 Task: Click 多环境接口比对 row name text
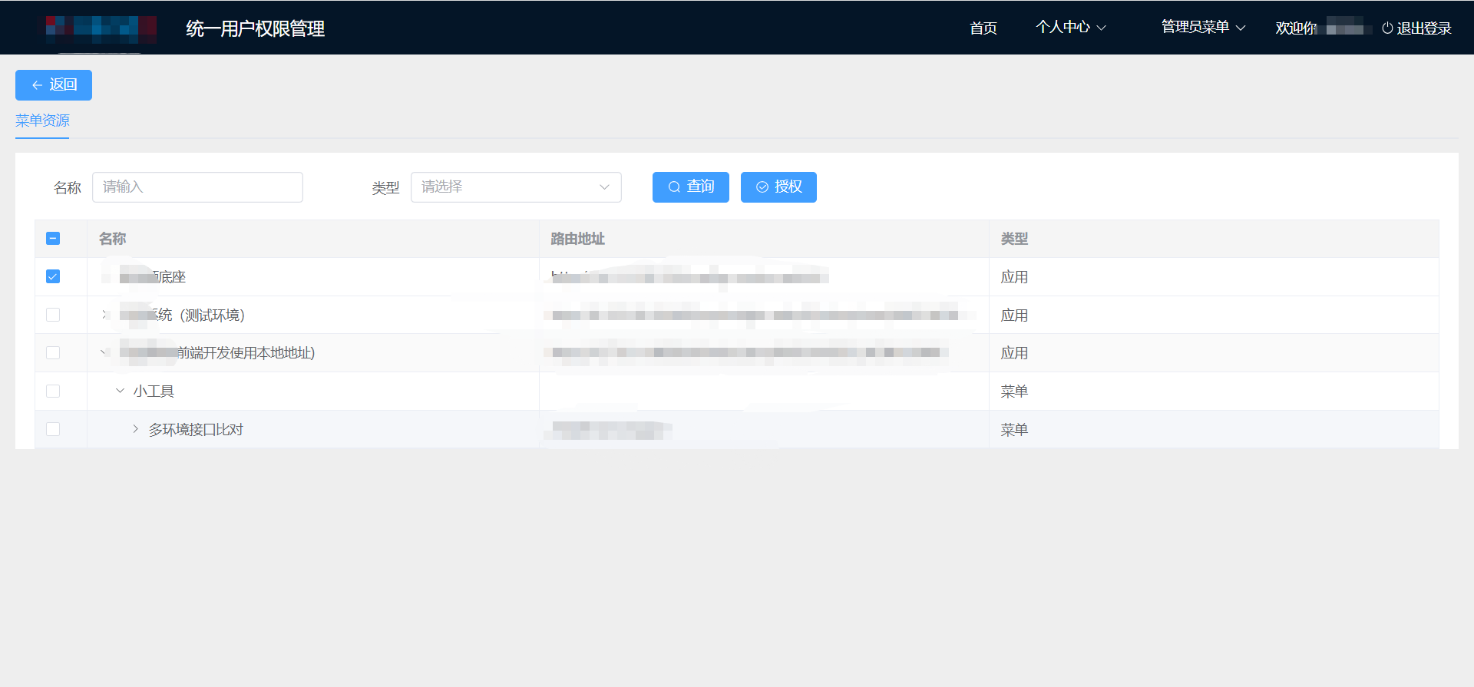pos(196,430)
